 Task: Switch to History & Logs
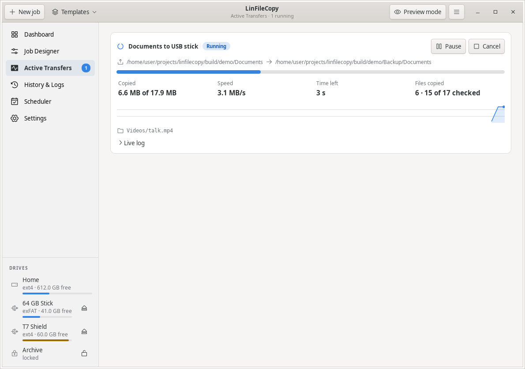click(x=50, y=85)
